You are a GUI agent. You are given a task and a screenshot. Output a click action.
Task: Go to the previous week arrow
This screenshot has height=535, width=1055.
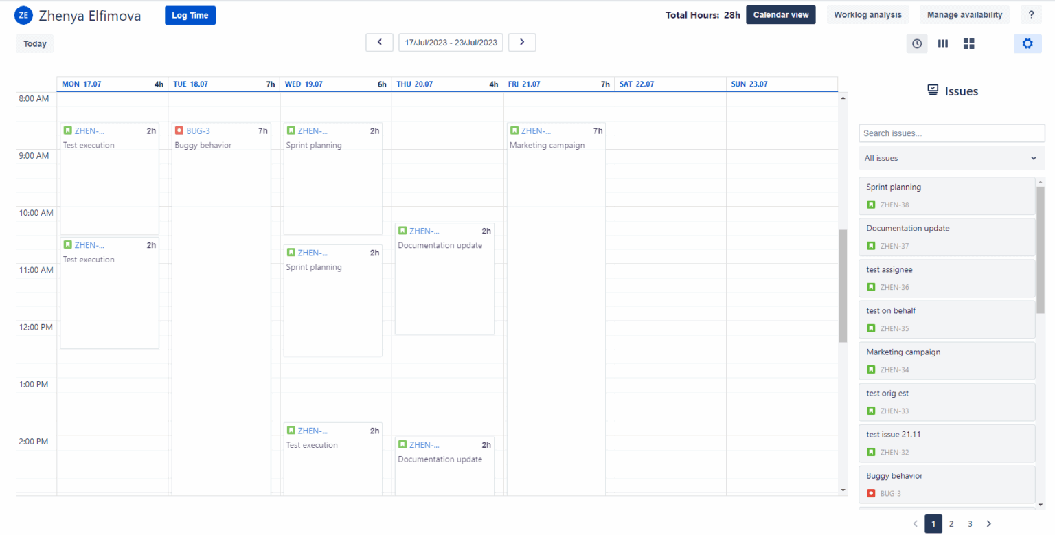coord(380,42)
